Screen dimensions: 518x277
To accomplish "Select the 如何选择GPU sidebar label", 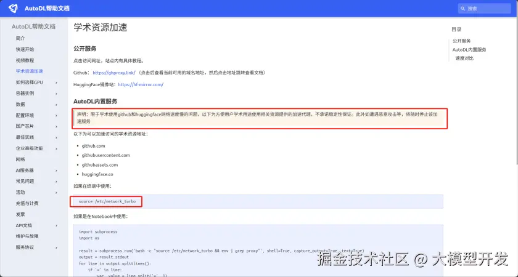I will [30, 82].
